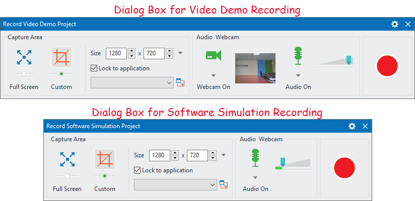Toggle the green webcam icon in Video Demo dialog
Viewport: 415px width, 201px height.
[x=214, y=55]
